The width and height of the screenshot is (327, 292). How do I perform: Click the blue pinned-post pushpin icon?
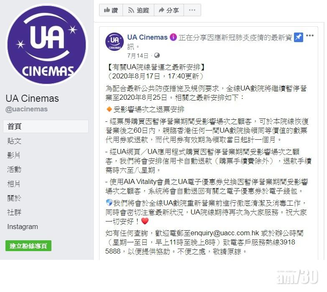click(x=299, y=37)
